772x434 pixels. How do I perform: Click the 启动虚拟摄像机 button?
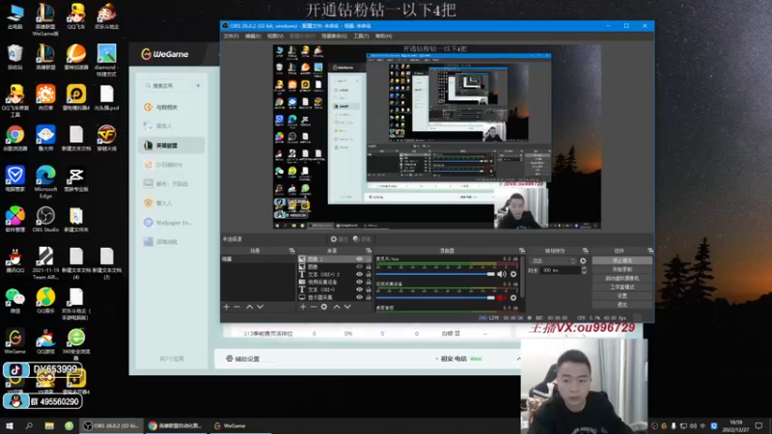pos(622,278)
